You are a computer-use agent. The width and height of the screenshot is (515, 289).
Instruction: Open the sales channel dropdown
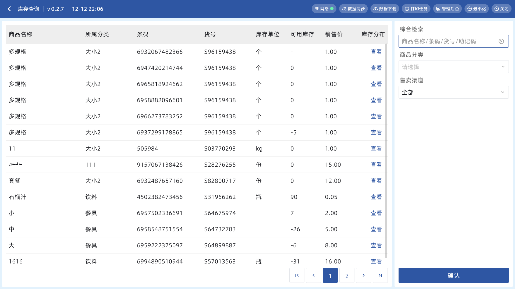click(x=453, y=92)
